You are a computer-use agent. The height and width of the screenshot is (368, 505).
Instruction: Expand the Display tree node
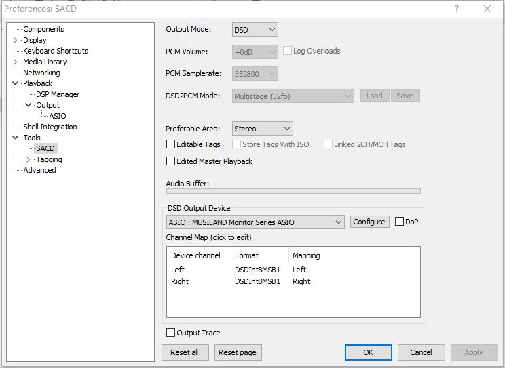tap(15, 40)
